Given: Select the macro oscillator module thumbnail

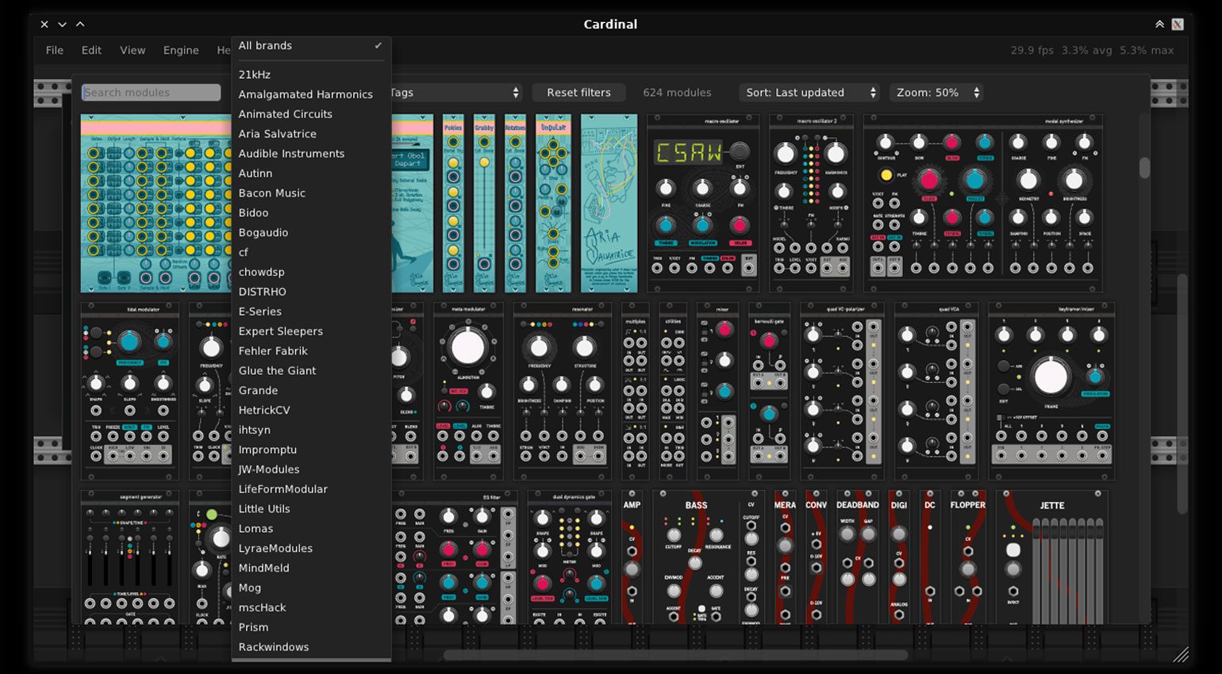Looking at the screenshot, I should [x=703, y=202].
